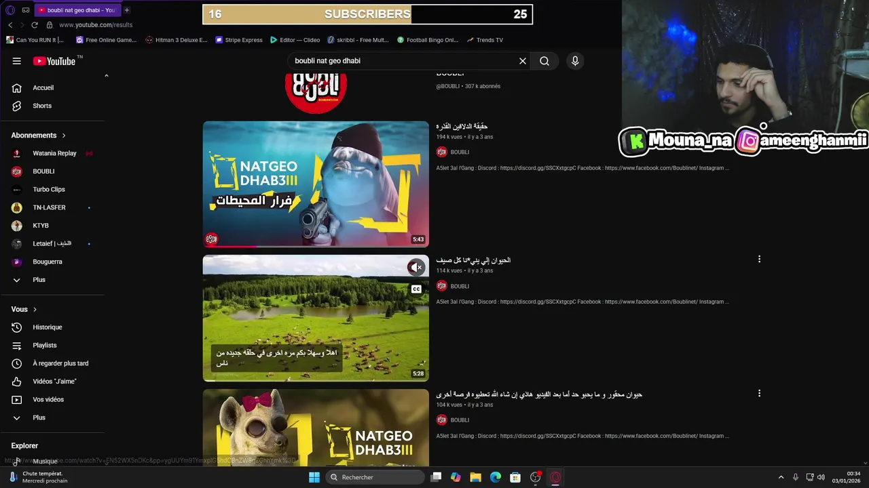Reload the page
Viewport: 869px width, 488px height.
coord(35,25)
